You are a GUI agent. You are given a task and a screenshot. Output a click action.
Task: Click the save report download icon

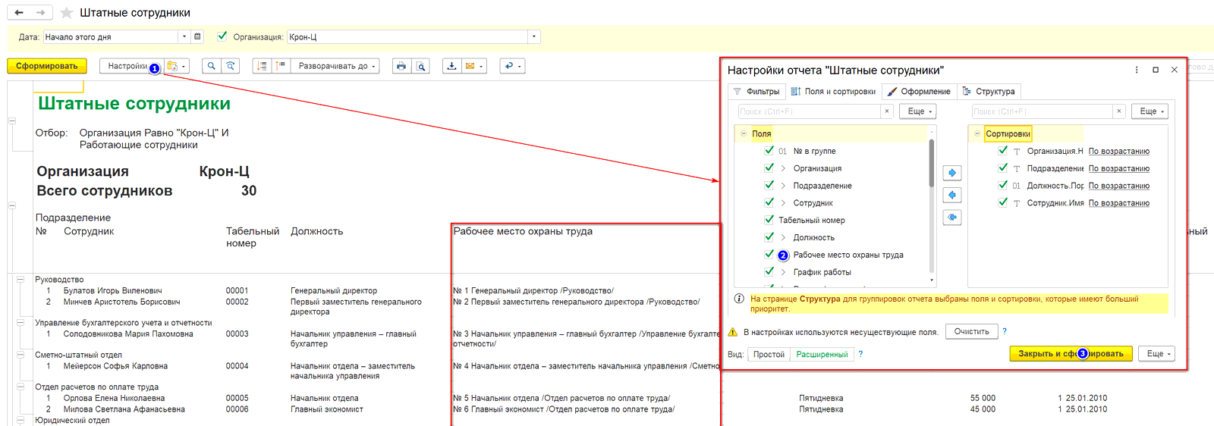451,66
